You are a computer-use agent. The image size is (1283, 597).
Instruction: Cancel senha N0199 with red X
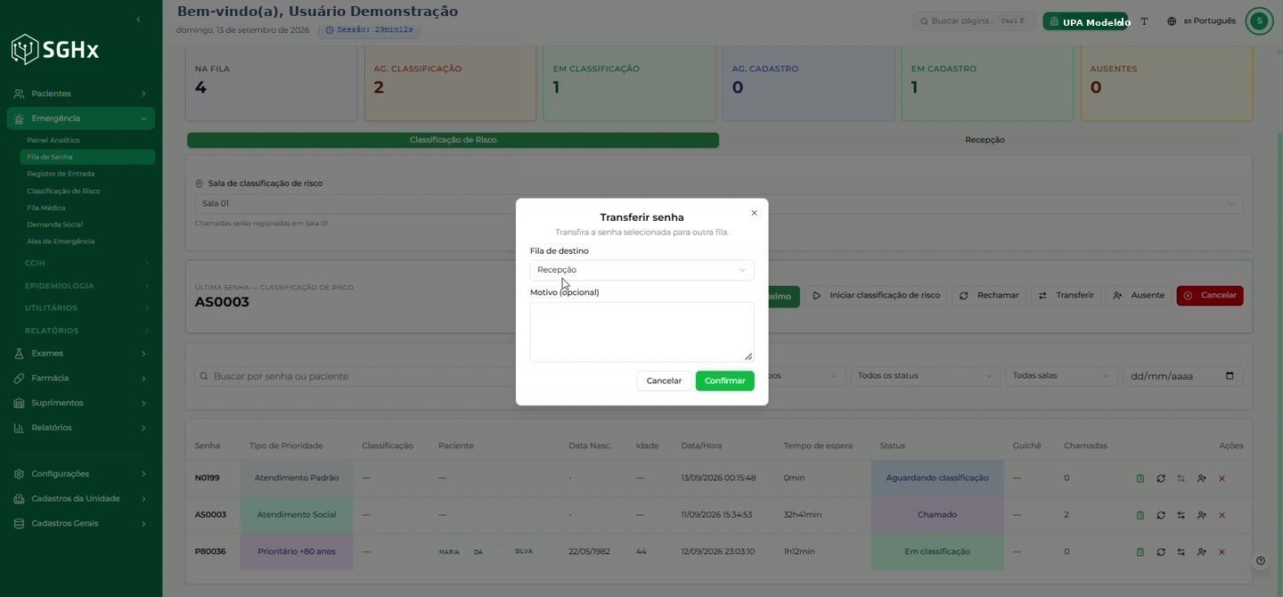tap(1222, 478)
